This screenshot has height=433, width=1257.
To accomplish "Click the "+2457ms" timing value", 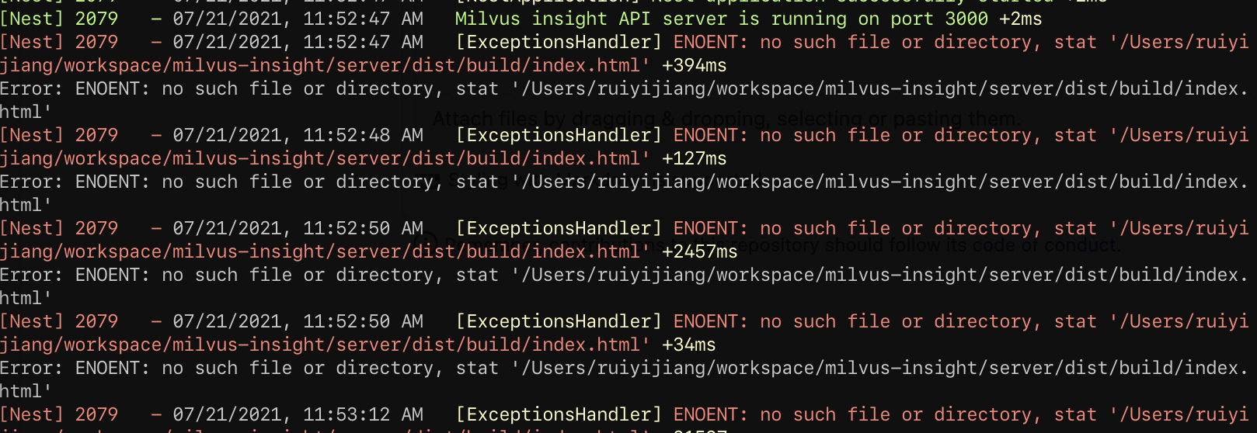I will click(x=700, y=251).
